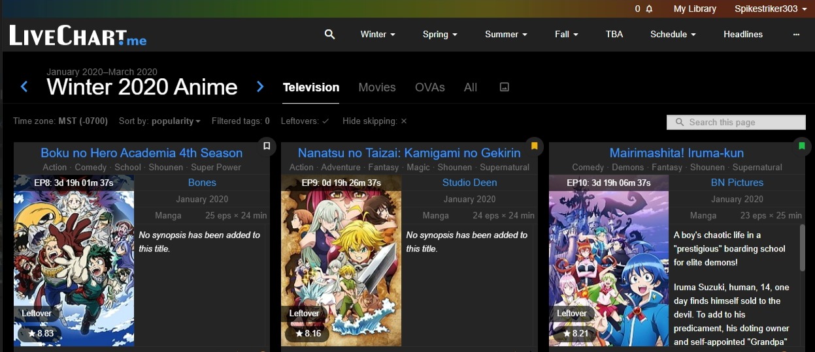This screenshot has width=815, height=352.
Task: Click the Boku no Hero Academia poster
Action: click(74, 260)
